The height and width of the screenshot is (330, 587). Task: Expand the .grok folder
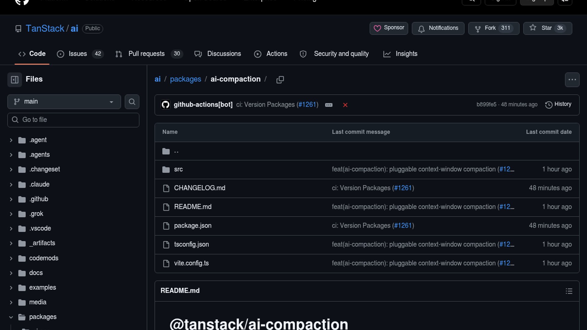coord(11,214)
